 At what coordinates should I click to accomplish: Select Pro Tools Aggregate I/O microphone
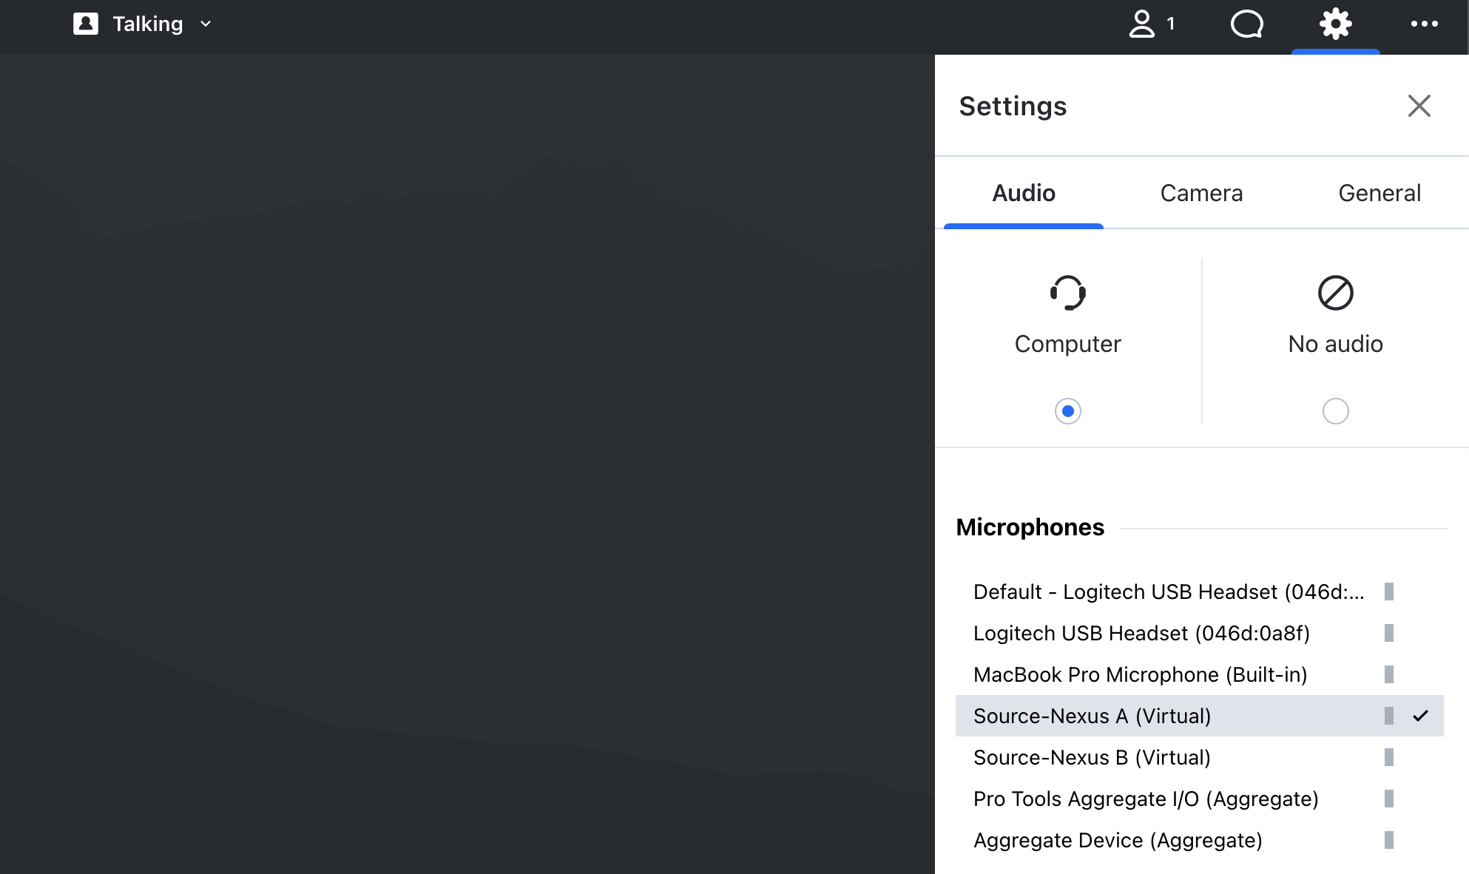coord(1146,799)
